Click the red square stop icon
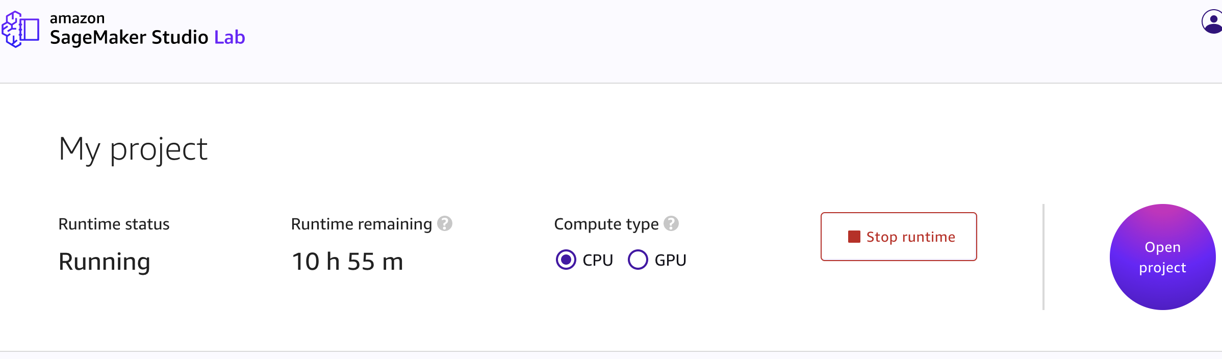1222x359 pixels. pos(854,237)
